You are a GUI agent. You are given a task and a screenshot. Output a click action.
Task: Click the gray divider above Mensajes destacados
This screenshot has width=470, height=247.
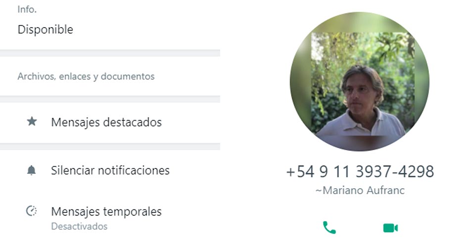[x=110, y=99]
